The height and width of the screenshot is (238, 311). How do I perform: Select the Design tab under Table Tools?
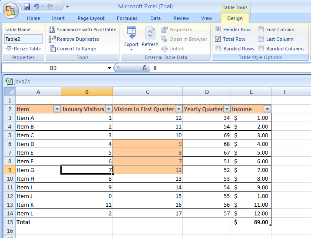235,18
